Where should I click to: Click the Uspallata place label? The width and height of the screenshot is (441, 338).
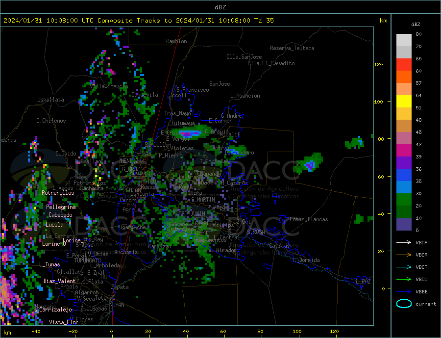(x=50, y=100)
